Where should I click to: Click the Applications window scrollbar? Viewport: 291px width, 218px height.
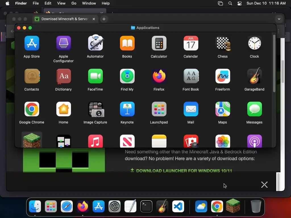pyautogui.click(x=274, y=64)
